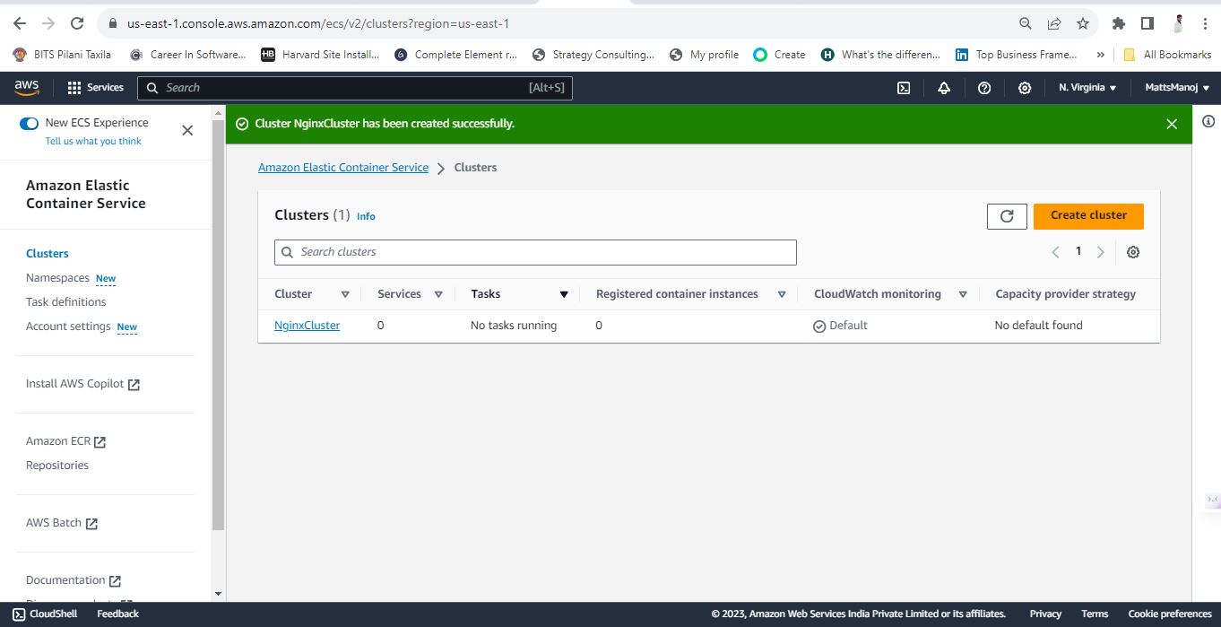Sort the table by Tasks column
Viewport: 1221px width, 627px height.
point(564,294)
